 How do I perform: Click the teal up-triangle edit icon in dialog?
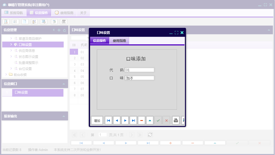[x=150, y=121]
